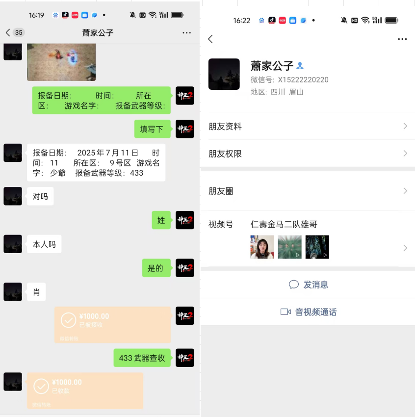Expand the 朋友权限 row chevron
The width and height of the screenshot is (415, 417).
click(x=405, y=154)
